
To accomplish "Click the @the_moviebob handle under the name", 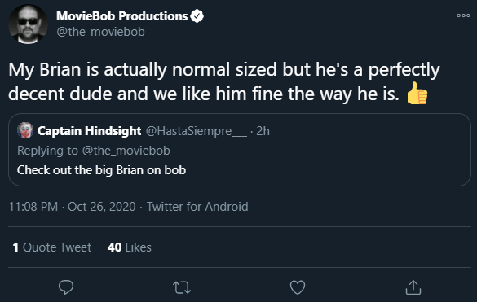I will 100,32.
